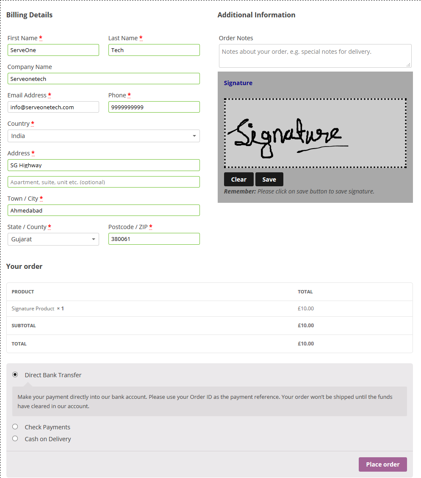The width and height of the screenshot is (421, 478).
Task: Click the Signature Product row name
Action: point(33,309)
